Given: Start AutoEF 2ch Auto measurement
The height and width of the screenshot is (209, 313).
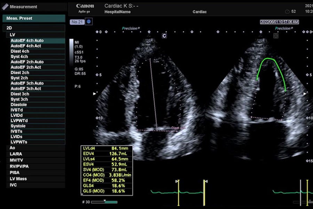Looking at the screenshot, I should 38,62.
